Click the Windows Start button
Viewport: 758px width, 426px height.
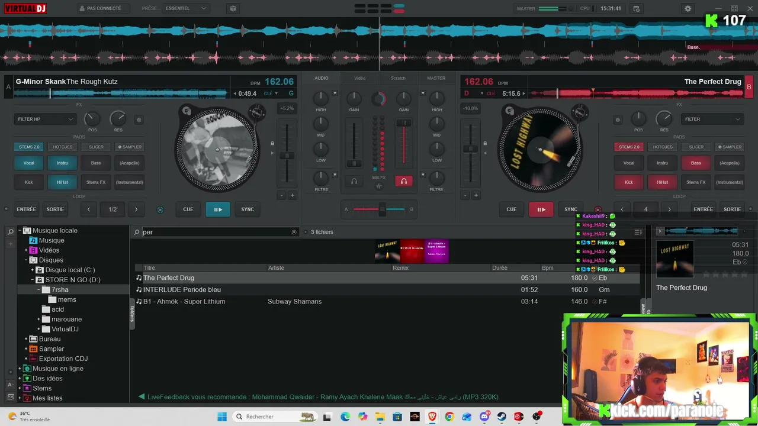click(222, 417)
